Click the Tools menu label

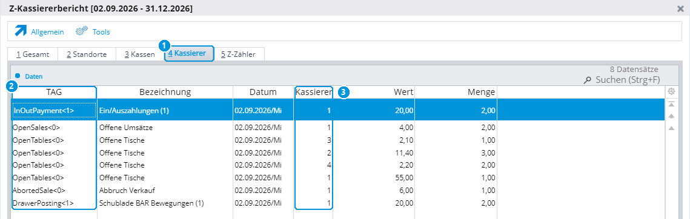click(x=101, y=31)
